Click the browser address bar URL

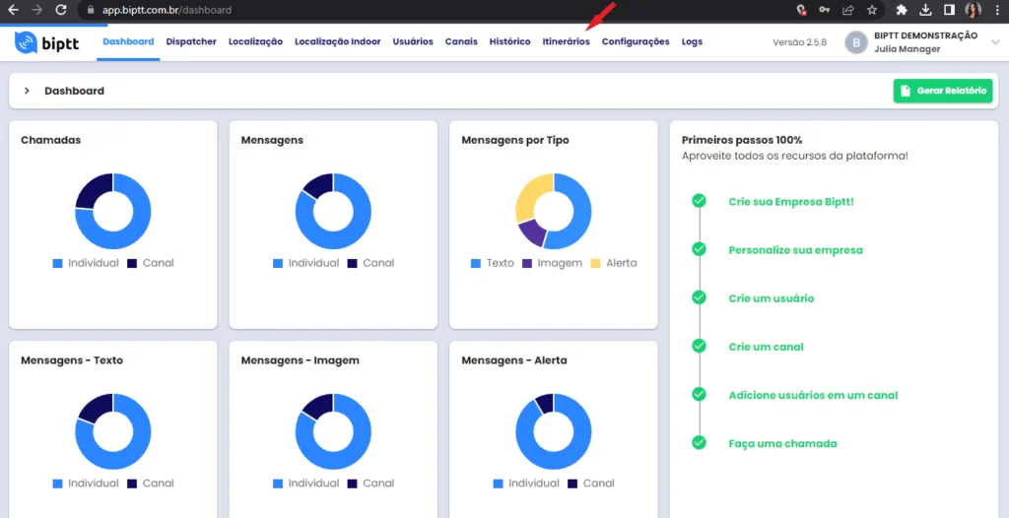pos(167,10)
